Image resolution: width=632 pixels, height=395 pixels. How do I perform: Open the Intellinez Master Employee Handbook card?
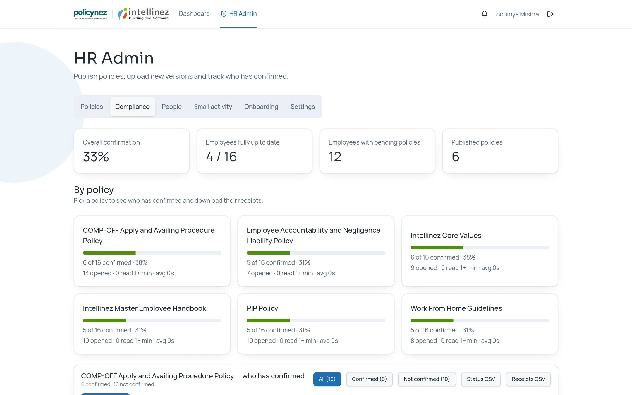click(152, 324)
